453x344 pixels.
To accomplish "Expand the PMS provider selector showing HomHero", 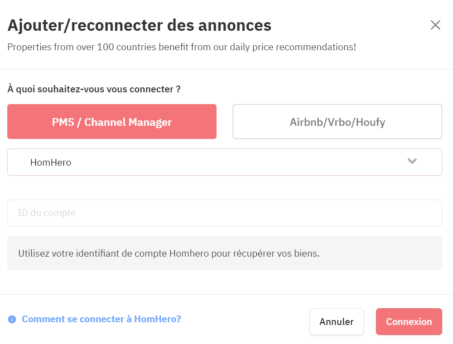I will click(x=225, y=162).
